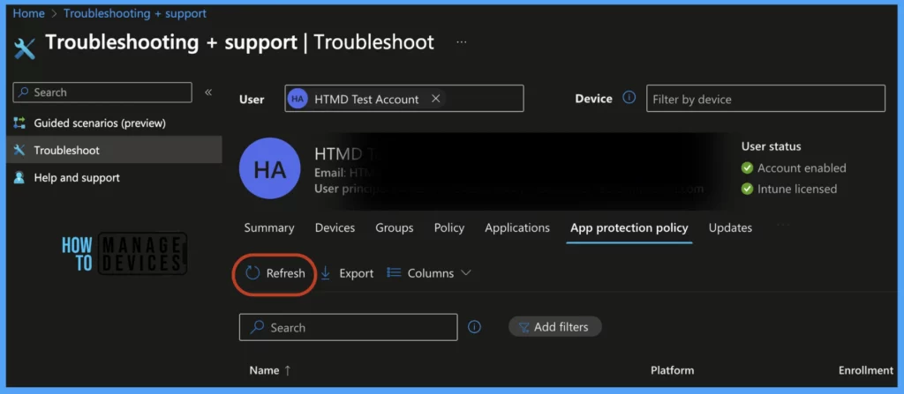Open the Columns dropdown
Screen dimensions: 904x394
pyautogui.click(x=430, y=273)
